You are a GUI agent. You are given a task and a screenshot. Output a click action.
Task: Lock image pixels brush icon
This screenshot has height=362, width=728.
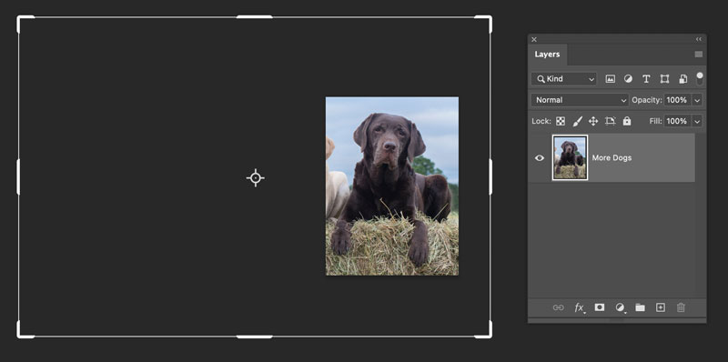click(x=577, y=121)
